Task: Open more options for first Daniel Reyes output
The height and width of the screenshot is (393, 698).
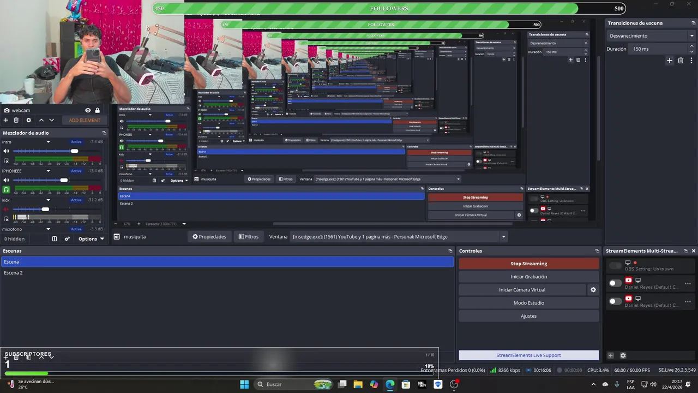Action: (688, 283)
